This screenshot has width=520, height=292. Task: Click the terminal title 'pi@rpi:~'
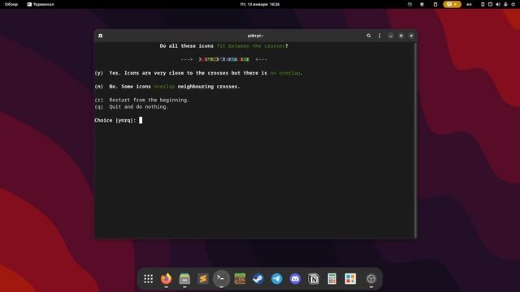(x=255, y=36)
